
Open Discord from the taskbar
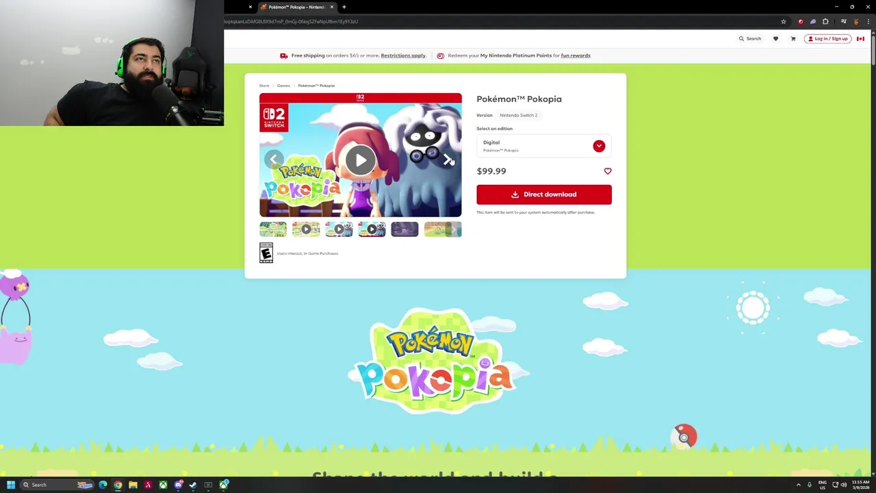(x=178, y=485)
